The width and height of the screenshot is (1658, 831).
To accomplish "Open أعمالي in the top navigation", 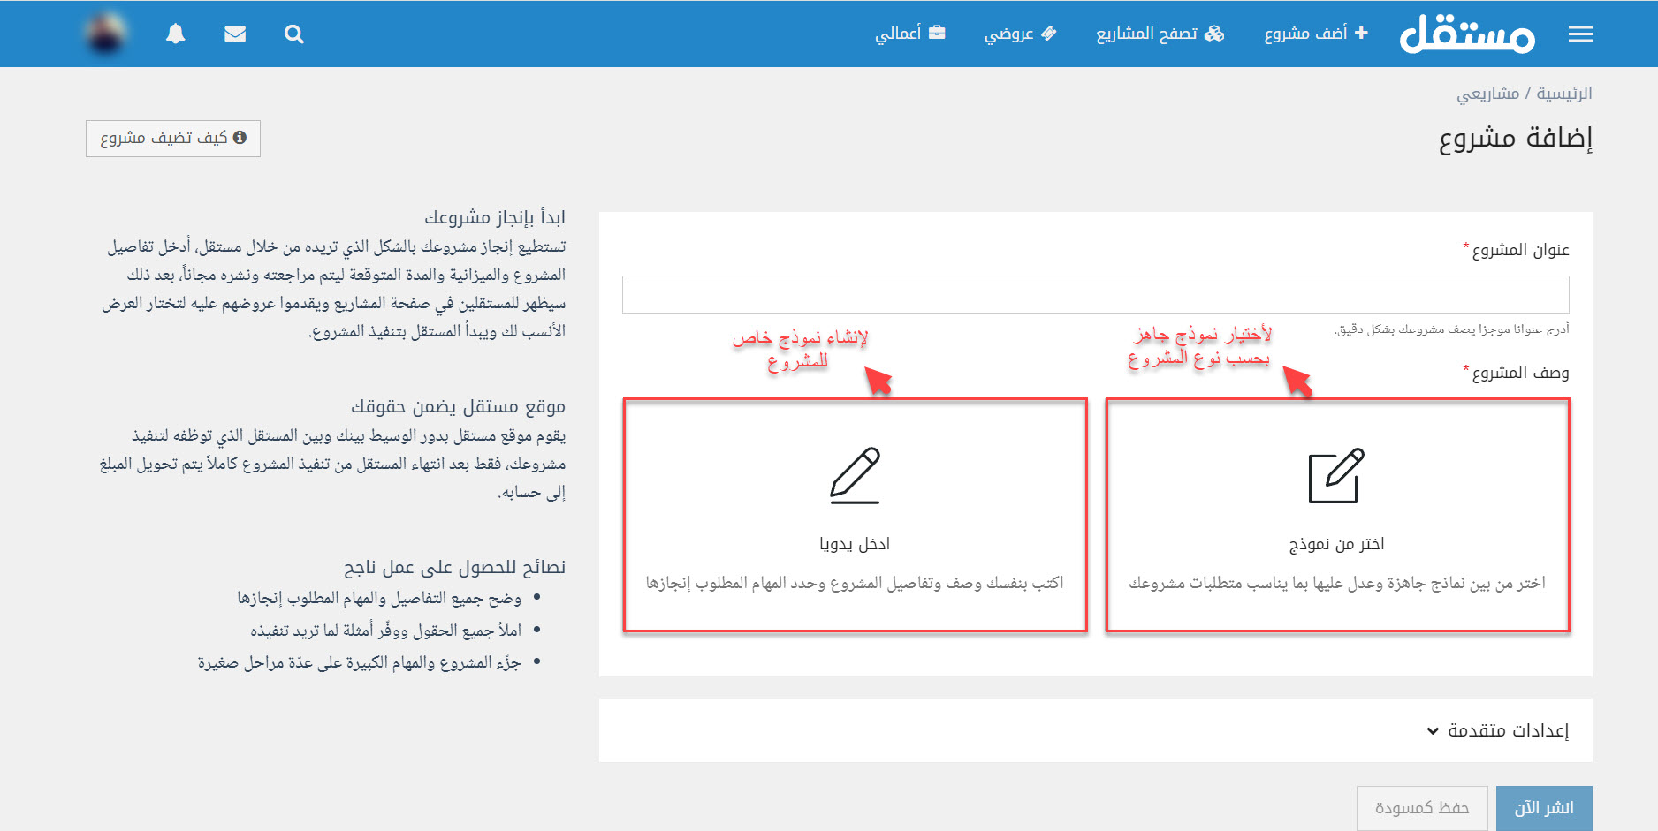I will point(910,34).
